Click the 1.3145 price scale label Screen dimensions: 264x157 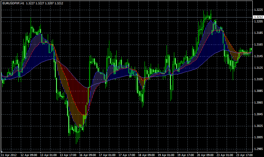tap(258, 56)
